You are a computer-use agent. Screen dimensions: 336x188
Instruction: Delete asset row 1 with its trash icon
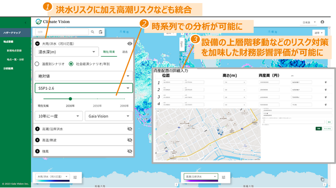326,82
